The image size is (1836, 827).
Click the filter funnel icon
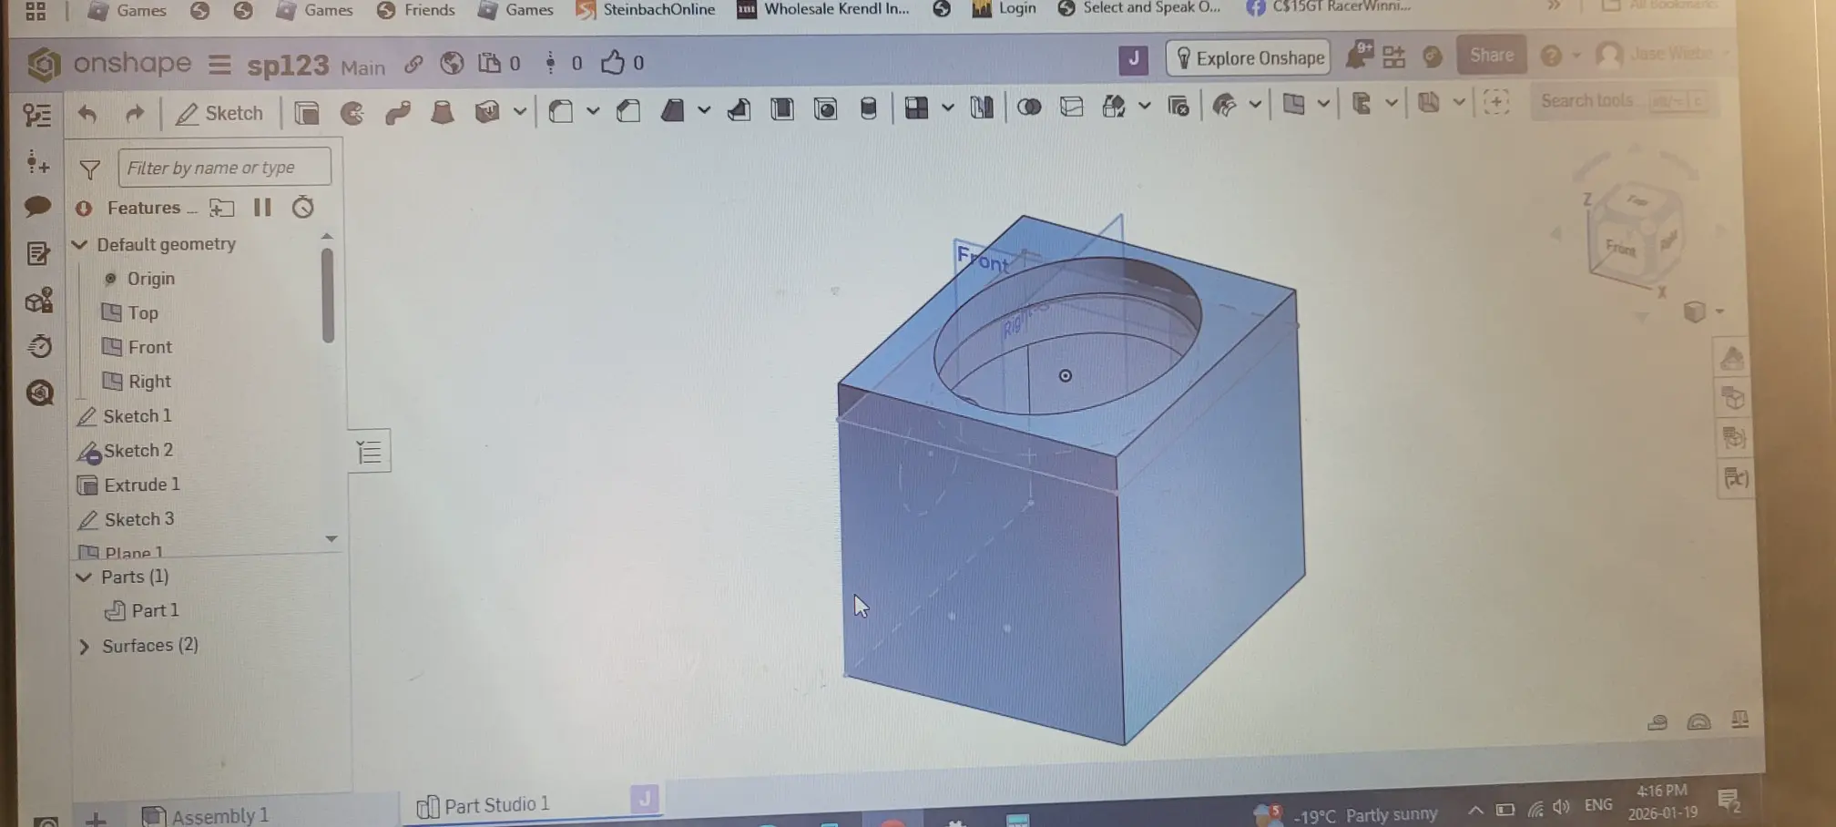(x=90, y=169)
